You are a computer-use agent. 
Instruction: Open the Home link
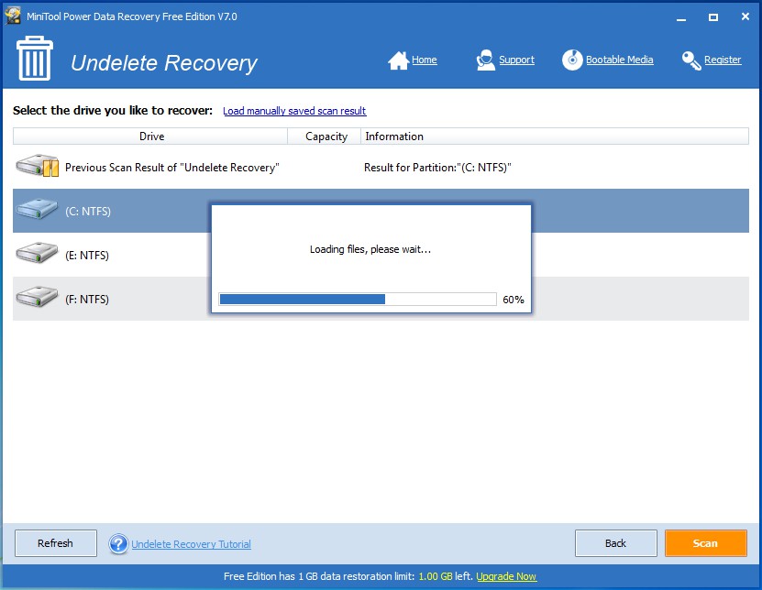coord(425,60)
